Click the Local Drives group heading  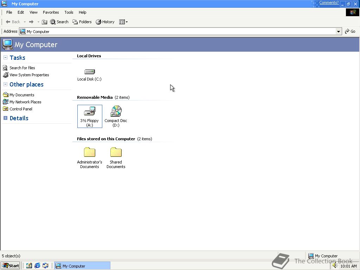coord(89,56)
